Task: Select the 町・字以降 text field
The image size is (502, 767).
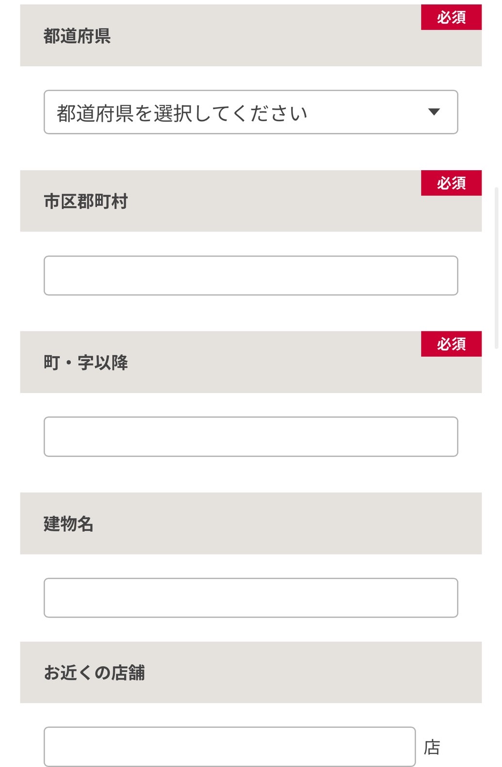Action: pos(251,436)
